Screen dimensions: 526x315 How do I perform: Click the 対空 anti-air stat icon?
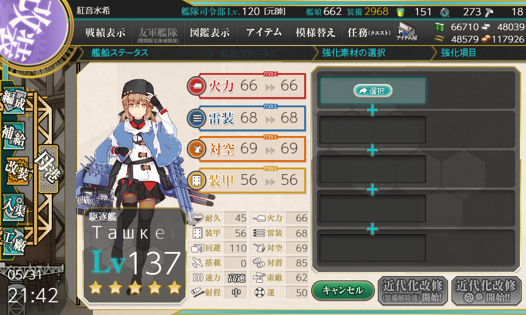tap(195, 148)
